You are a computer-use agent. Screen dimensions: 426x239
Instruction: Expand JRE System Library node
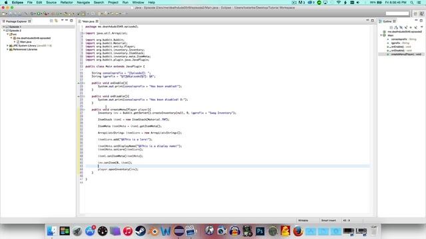7,46
